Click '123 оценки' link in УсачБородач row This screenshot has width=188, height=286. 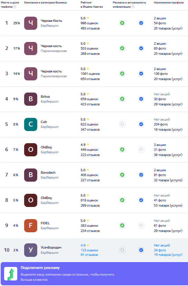coord(89,250)
